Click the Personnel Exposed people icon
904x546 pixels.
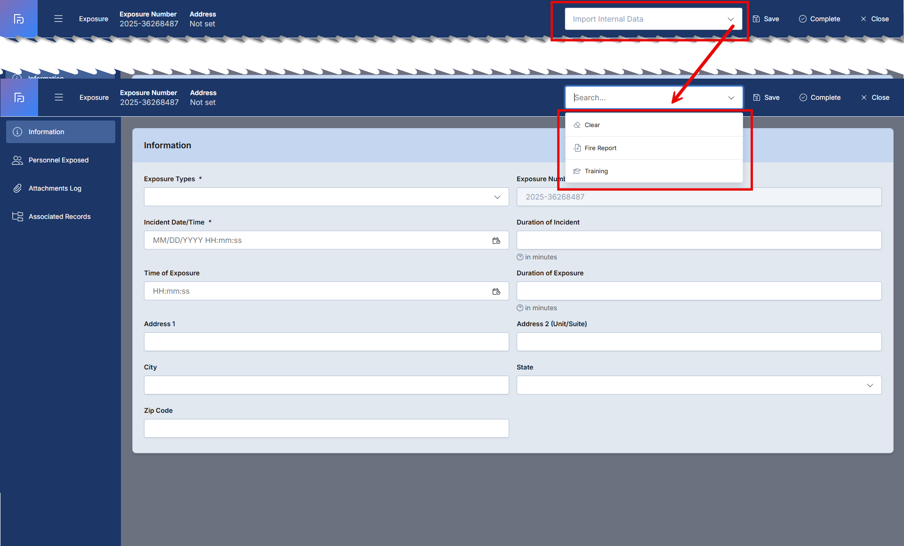[x=17, y=160]
